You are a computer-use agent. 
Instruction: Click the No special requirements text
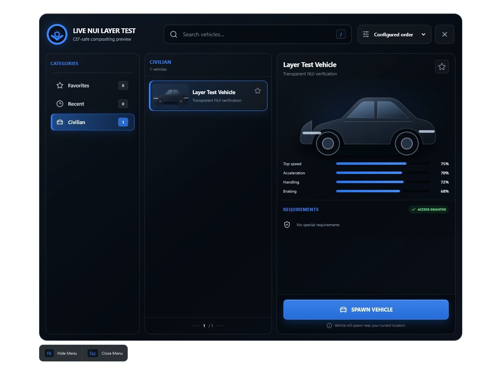point(318,225)
